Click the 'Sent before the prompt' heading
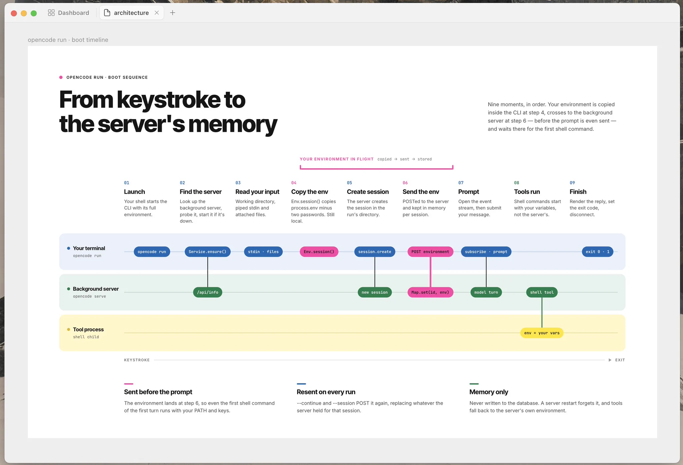This screenshot has width=683, height=465. point(158,392)
